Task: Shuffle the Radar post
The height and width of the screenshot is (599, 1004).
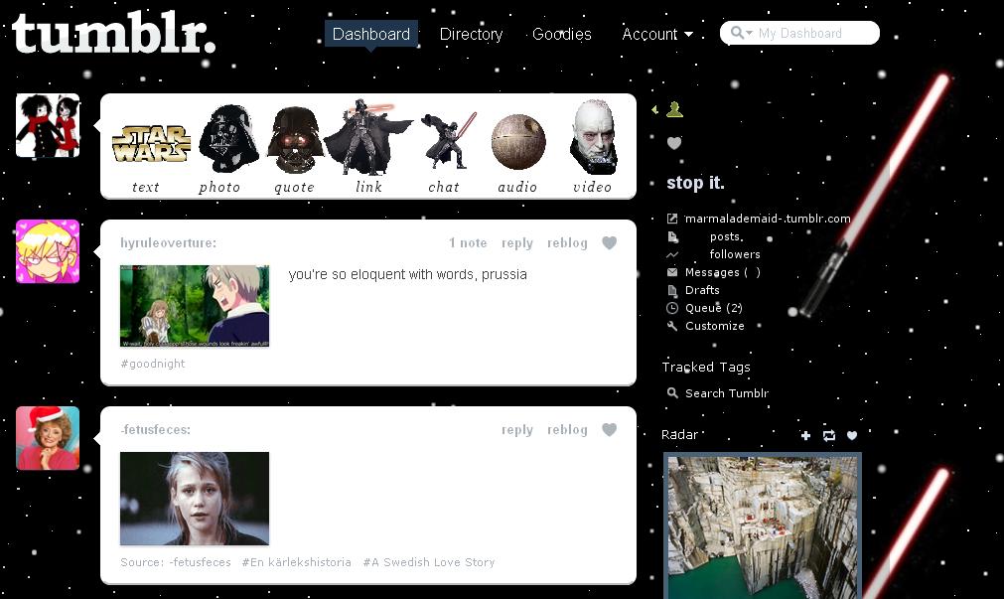Action: [829, 435]
